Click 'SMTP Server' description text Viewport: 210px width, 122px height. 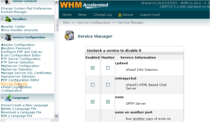[x=136, y=104]
